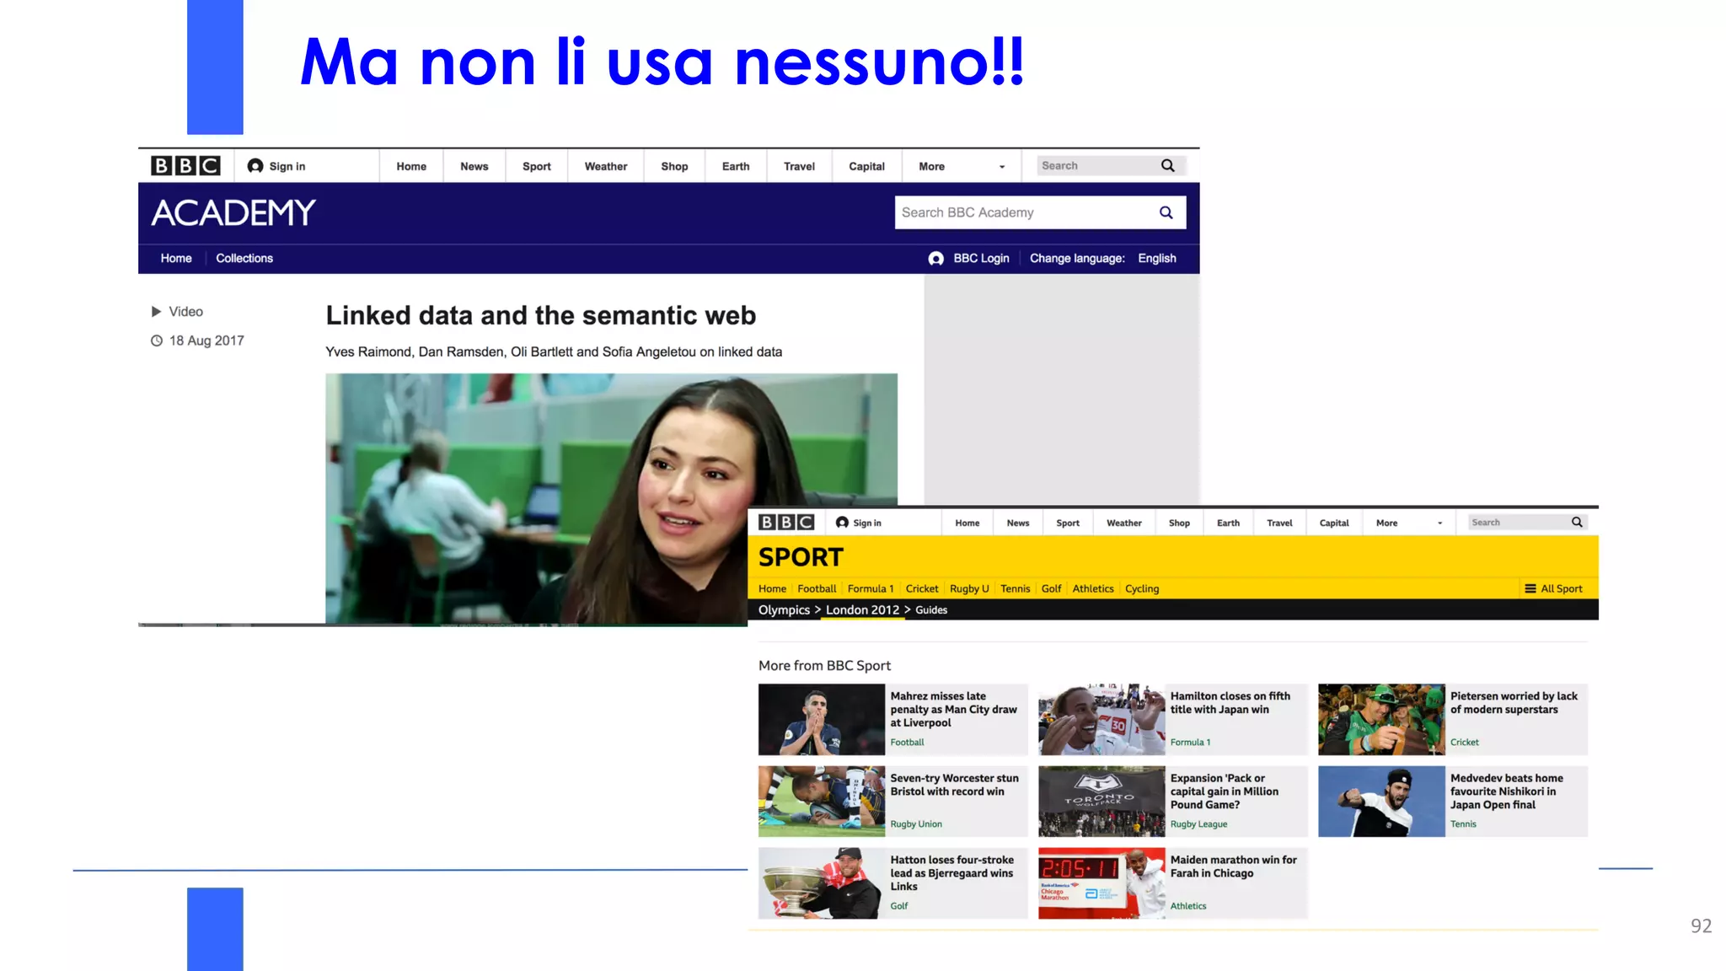Select Rugby U in Sport navigation
The image size is (1726, 971).
969,588
